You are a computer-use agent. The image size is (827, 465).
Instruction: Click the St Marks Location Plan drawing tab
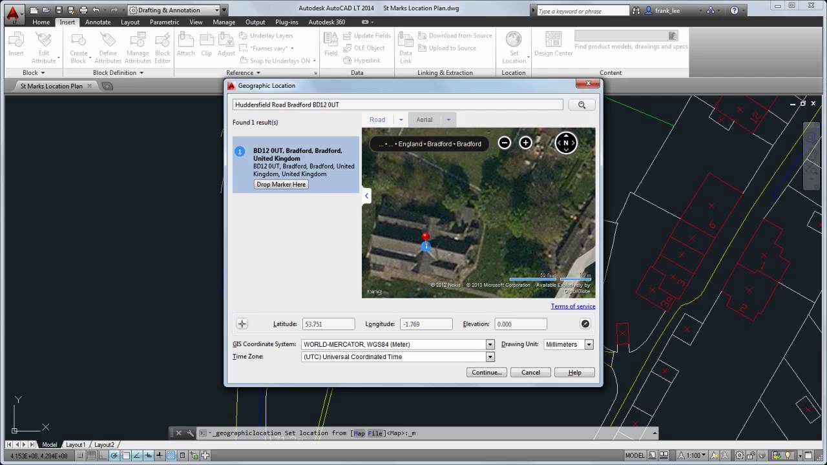click(52, 86)
